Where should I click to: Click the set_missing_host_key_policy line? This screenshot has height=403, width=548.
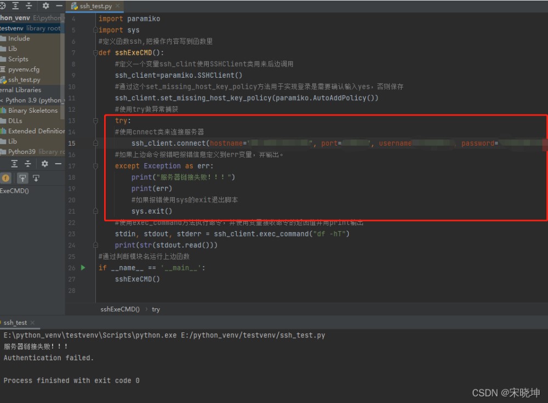click(247, 98)
